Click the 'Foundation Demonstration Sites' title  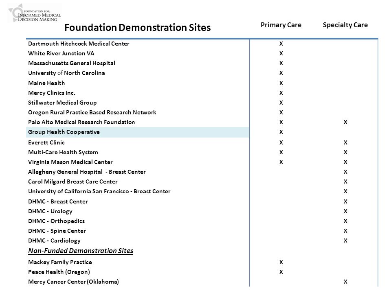(137, 27)
